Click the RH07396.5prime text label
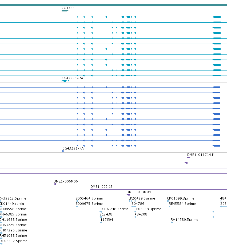The height and width of the screenshot is (245, 227). 13,230
